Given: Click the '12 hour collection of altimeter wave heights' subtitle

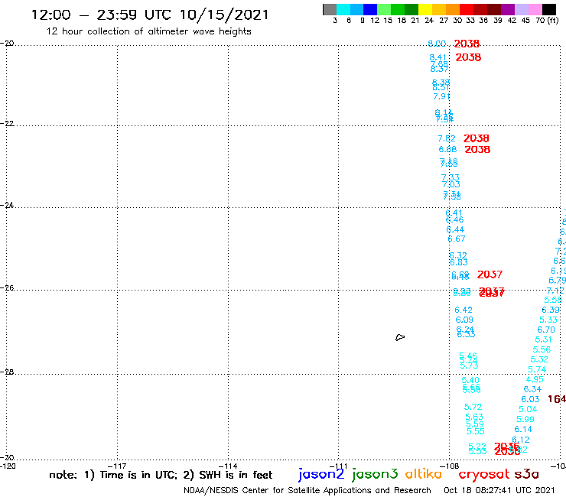Looking at the screenshot, I should pyautogui.click(x=148, y=31).
